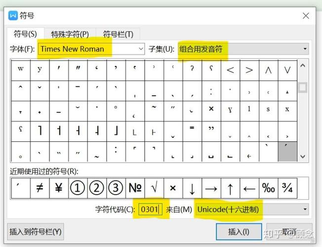Switch to the 特殊字符(P) tab
The image size is (322, 247).
click(70, 34)
